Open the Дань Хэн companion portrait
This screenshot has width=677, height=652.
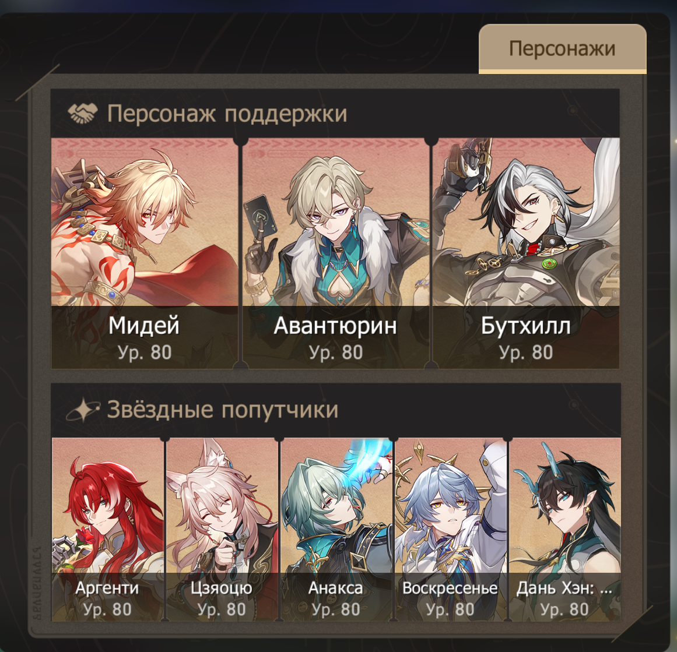(564, 530)
